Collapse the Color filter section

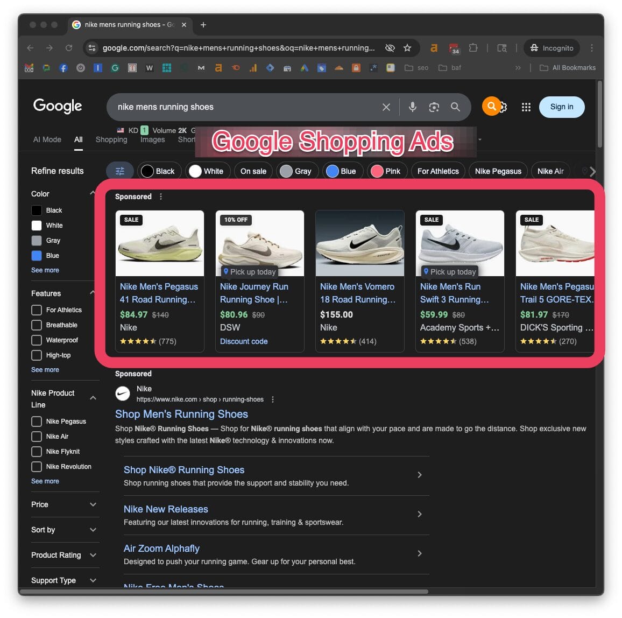click(93, 193)
